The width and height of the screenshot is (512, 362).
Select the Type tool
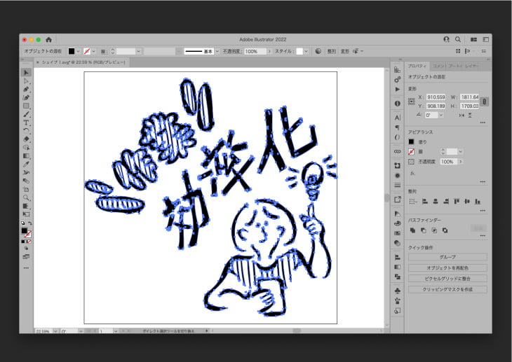click(x=27, y=123)
